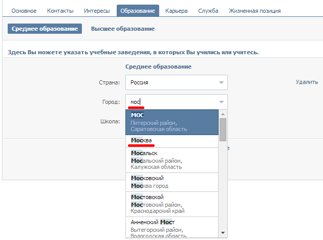The image size is (323, 240).
Task: Select the Московский city option
Action: click(172, 182)
